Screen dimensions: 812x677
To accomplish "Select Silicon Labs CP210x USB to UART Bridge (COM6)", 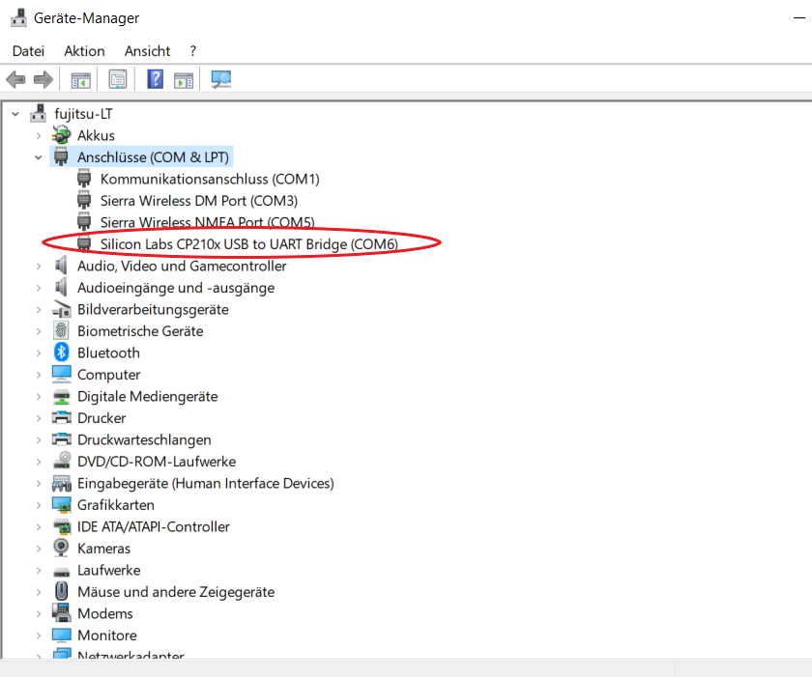I will pyautogui.click(x=248, y=244).
